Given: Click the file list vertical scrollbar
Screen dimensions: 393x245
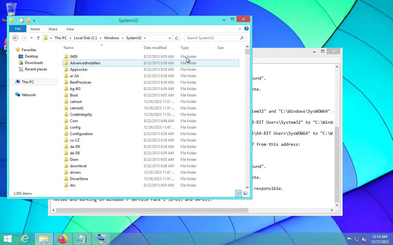Looking at the screenshot, I should (247, 117).
